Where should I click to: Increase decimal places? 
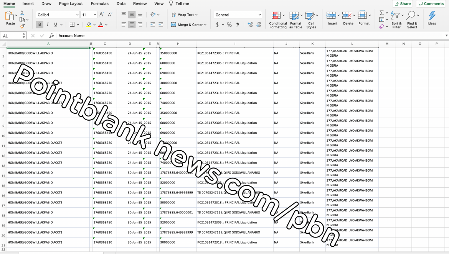250,25
